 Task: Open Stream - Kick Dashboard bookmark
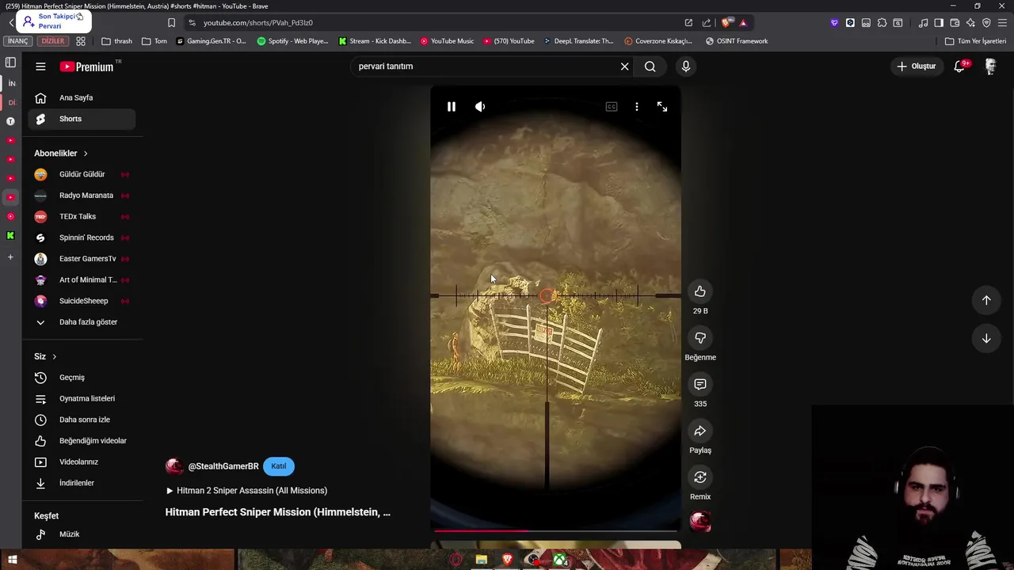pyautogui.click(x=375, y=41)
